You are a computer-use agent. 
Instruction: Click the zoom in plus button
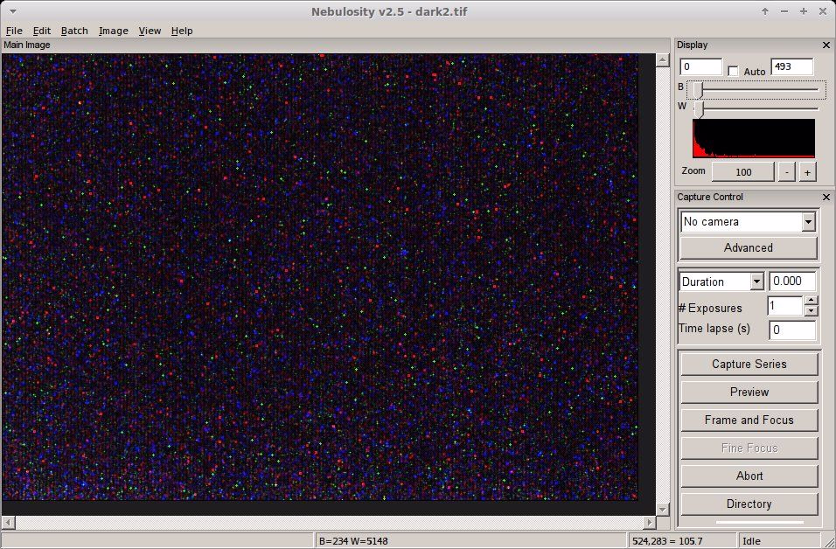[807, 172]
